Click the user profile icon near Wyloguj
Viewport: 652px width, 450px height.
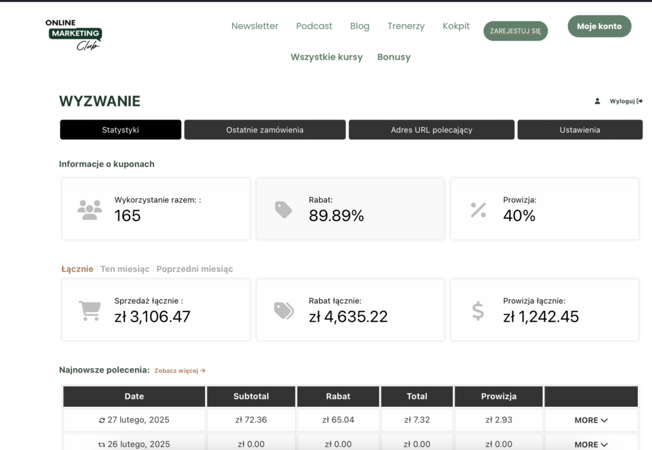click(597, 101)
